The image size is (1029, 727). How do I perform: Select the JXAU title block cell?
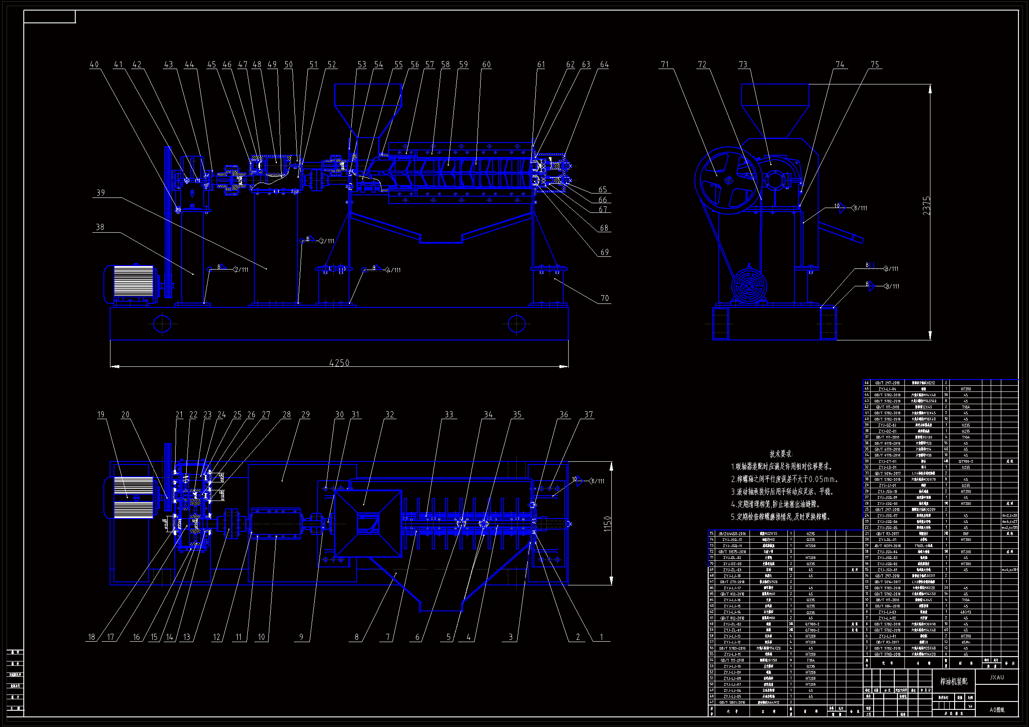997,677
